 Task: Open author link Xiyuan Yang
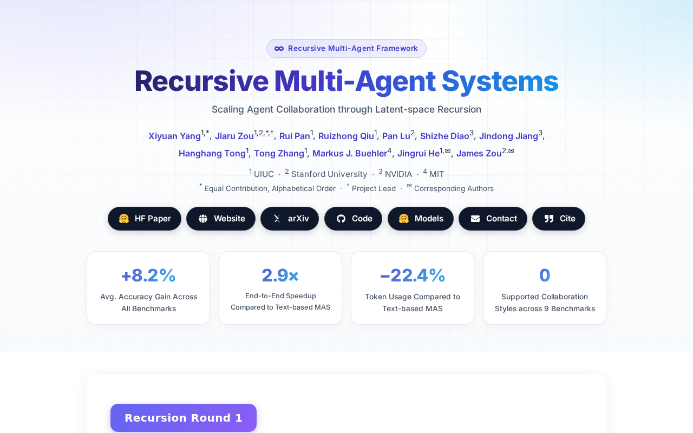pyautogui.click(x=174, y=136)
